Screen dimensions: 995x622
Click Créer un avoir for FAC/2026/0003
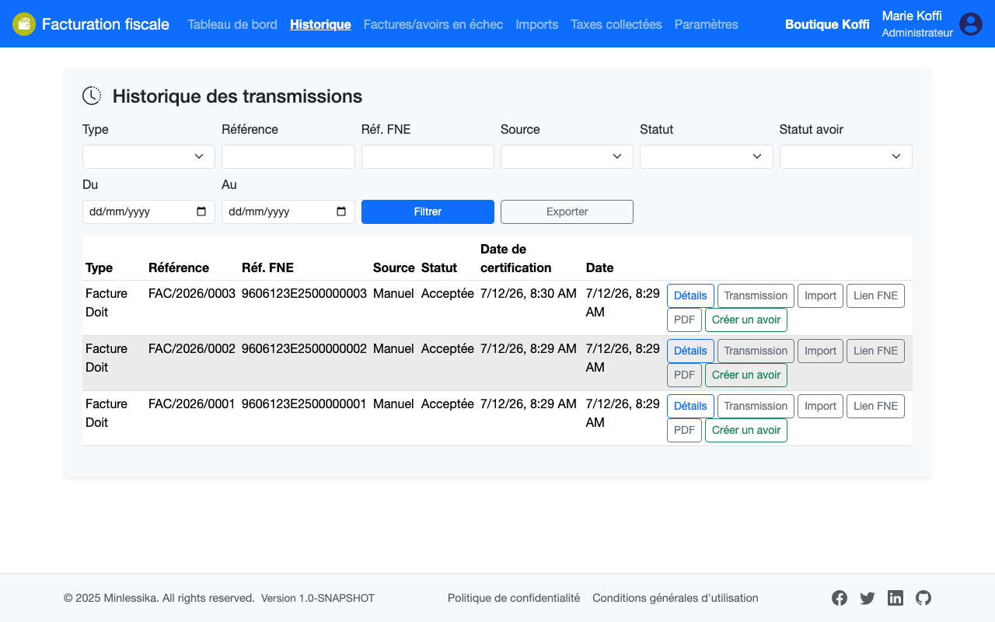746,320
